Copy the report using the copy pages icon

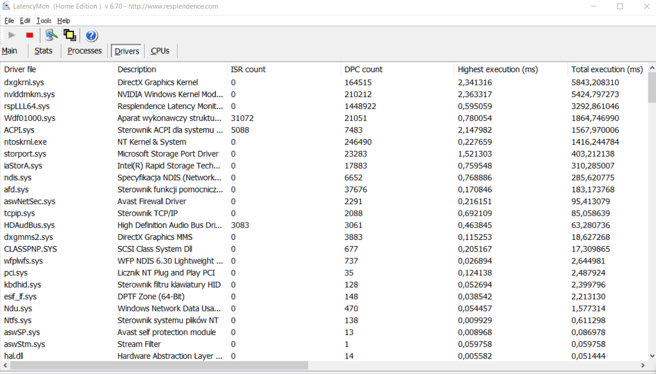pos(69,35)
